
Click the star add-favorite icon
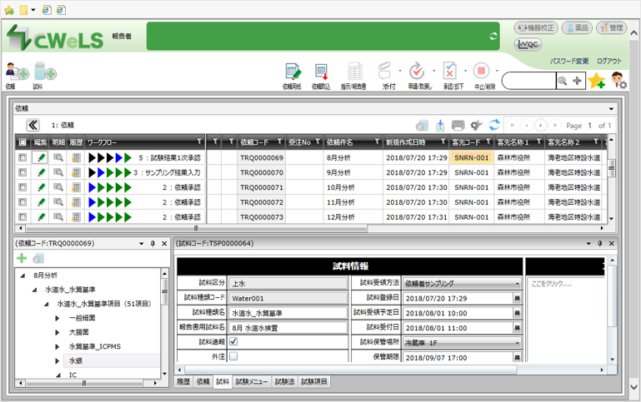click(x=597, y=80)
